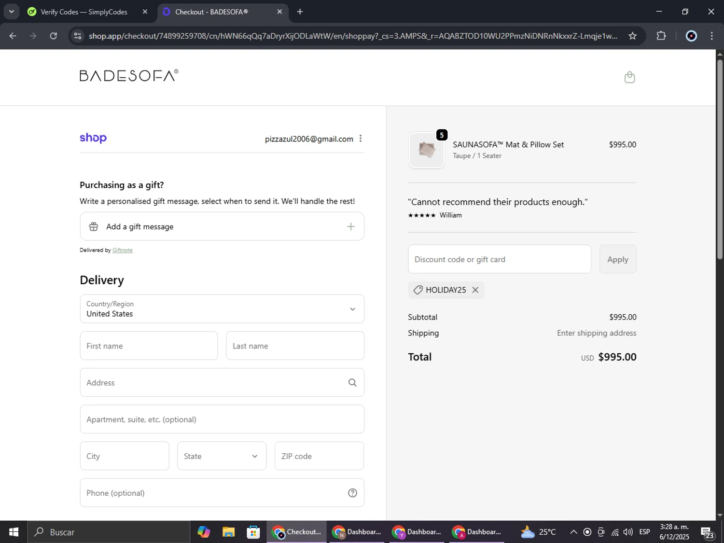The width and height of the screenshot is (724, 543).
Task: Click the Discount code or gift card field
Action: pos(500,259)
